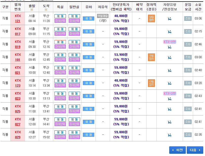The width and height of the screenshot is (205, 156).
Task: Open seat layout icon for KTX 123
Action: 170,83
